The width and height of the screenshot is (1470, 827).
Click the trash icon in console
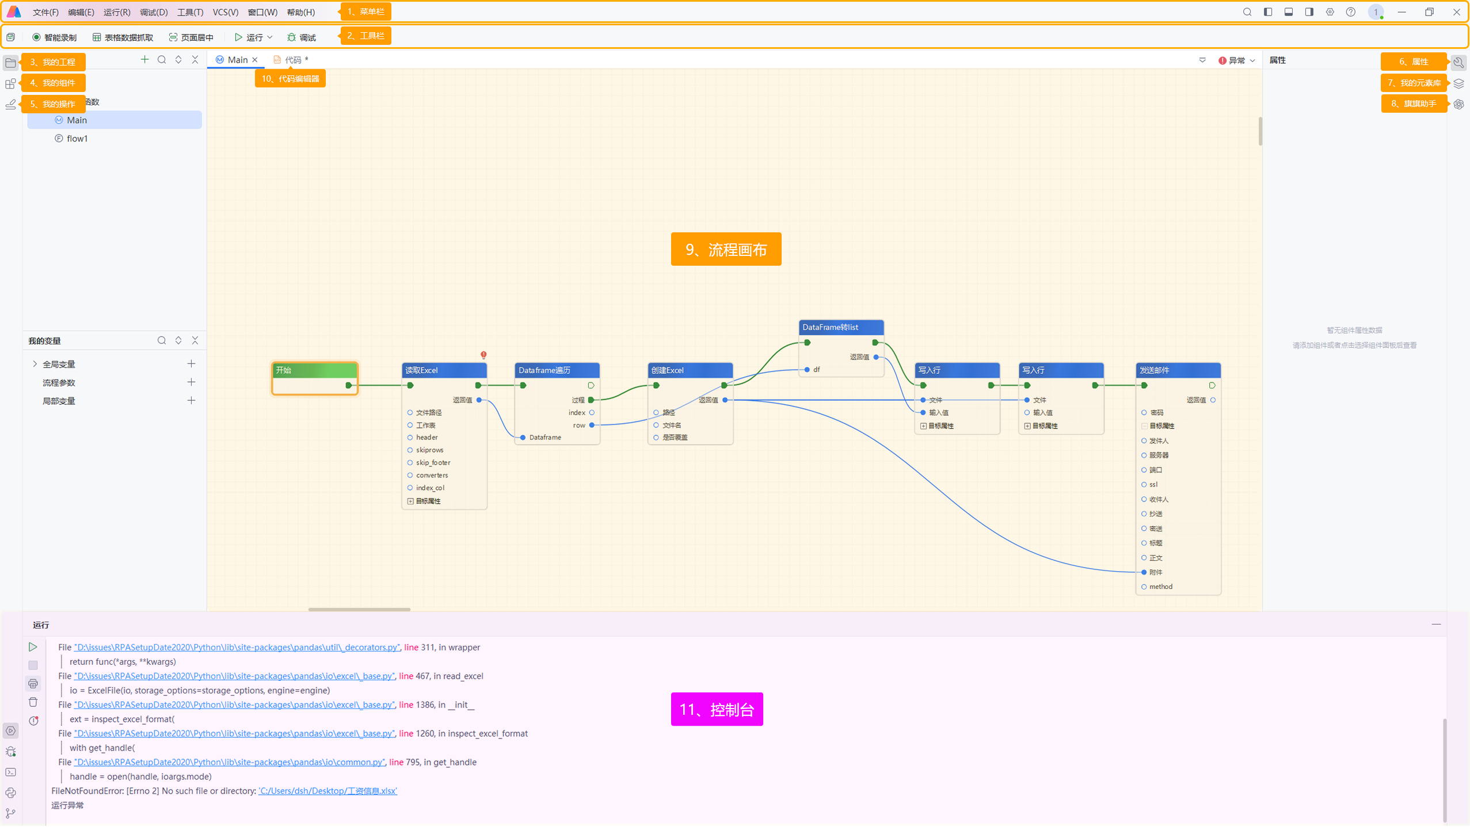(x=33, y=702)
